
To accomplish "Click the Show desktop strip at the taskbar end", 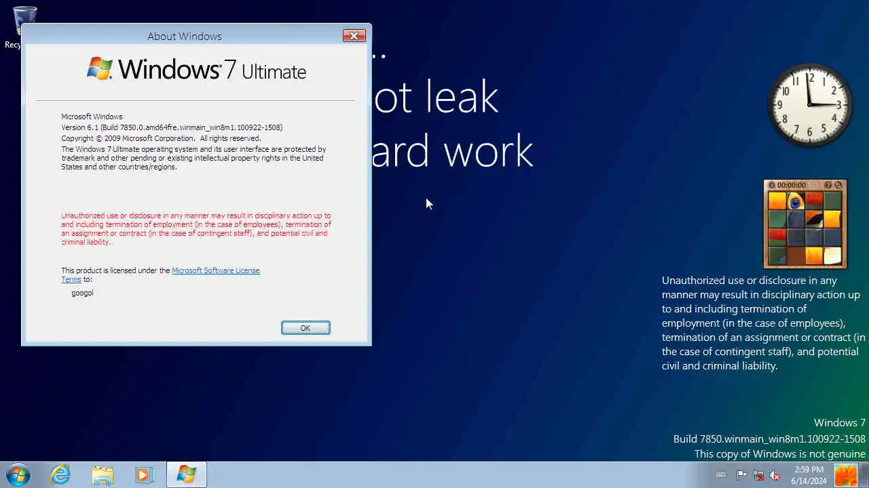I will pos(864,475).
